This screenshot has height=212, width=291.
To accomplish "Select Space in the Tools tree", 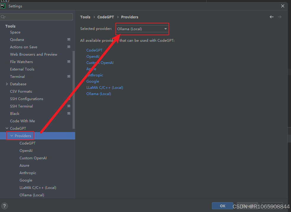I will click(15, 32).
